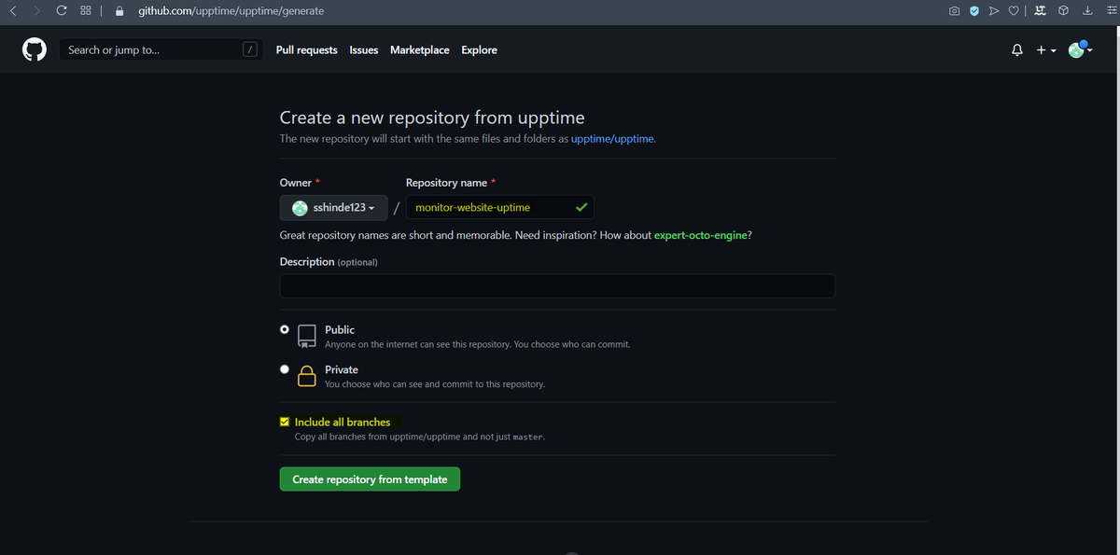Open the profile avatar dropdown
Image resolution: width=1120 pixels, height=555 pixels.
coord(1078,50)
